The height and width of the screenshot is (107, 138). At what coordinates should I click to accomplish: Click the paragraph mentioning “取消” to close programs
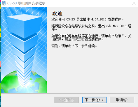(91, 38)
